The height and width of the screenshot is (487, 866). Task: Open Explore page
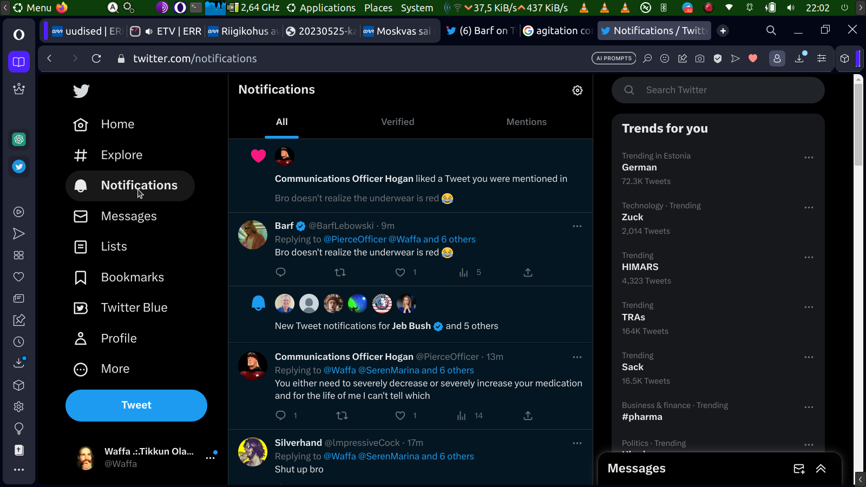click(x=108, y=155)
